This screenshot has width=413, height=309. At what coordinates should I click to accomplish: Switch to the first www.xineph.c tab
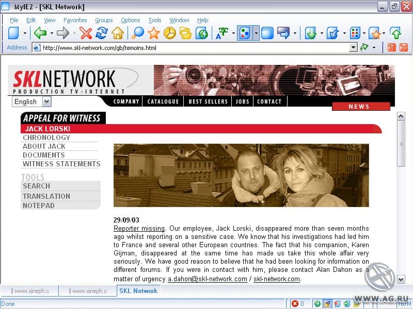[30, 291]
